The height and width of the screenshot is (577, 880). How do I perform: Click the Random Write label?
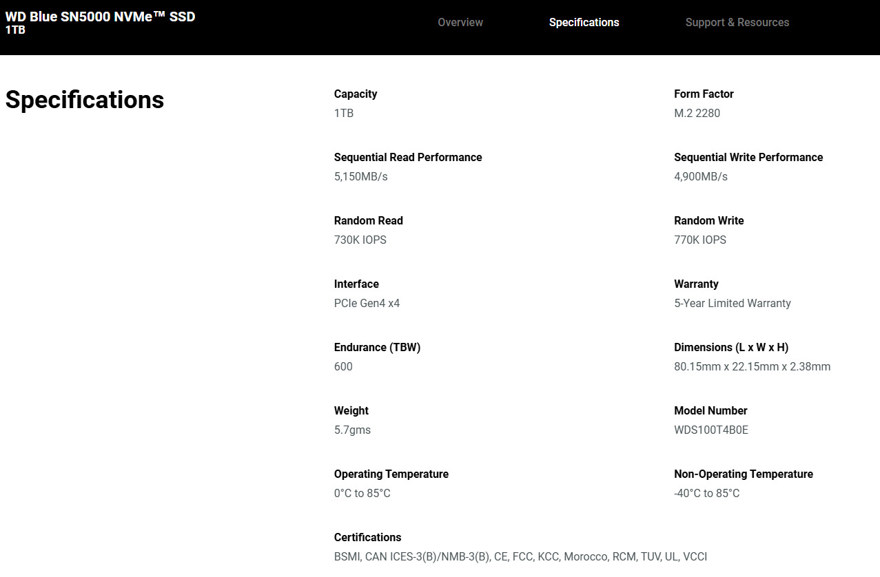(708, 221)
